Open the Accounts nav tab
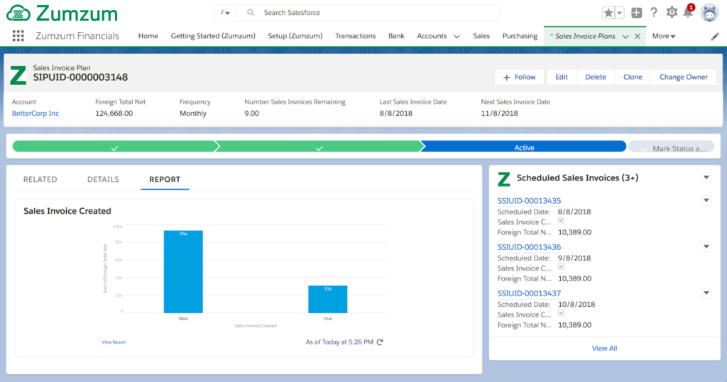 click(x=432, y=36)
